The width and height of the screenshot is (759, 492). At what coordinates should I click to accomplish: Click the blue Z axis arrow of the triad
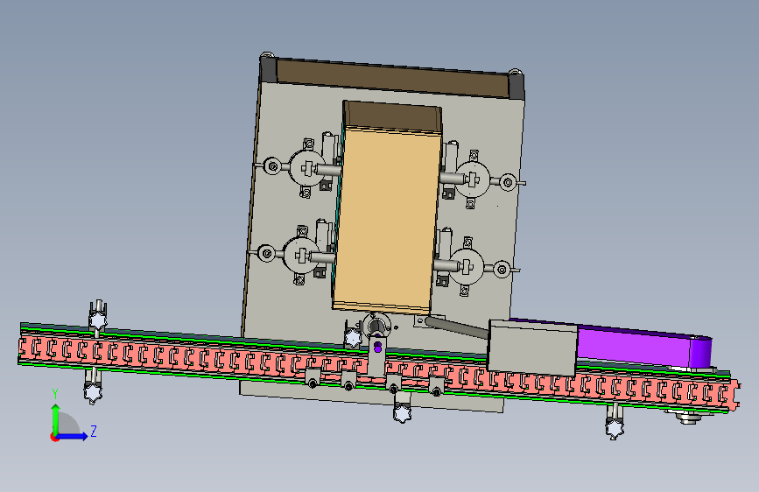coord(73,436)
